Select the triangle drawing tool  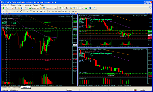(x=38, y=11)
